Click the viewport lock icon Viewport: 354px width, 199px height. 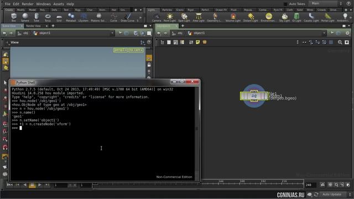pos(149,65)
